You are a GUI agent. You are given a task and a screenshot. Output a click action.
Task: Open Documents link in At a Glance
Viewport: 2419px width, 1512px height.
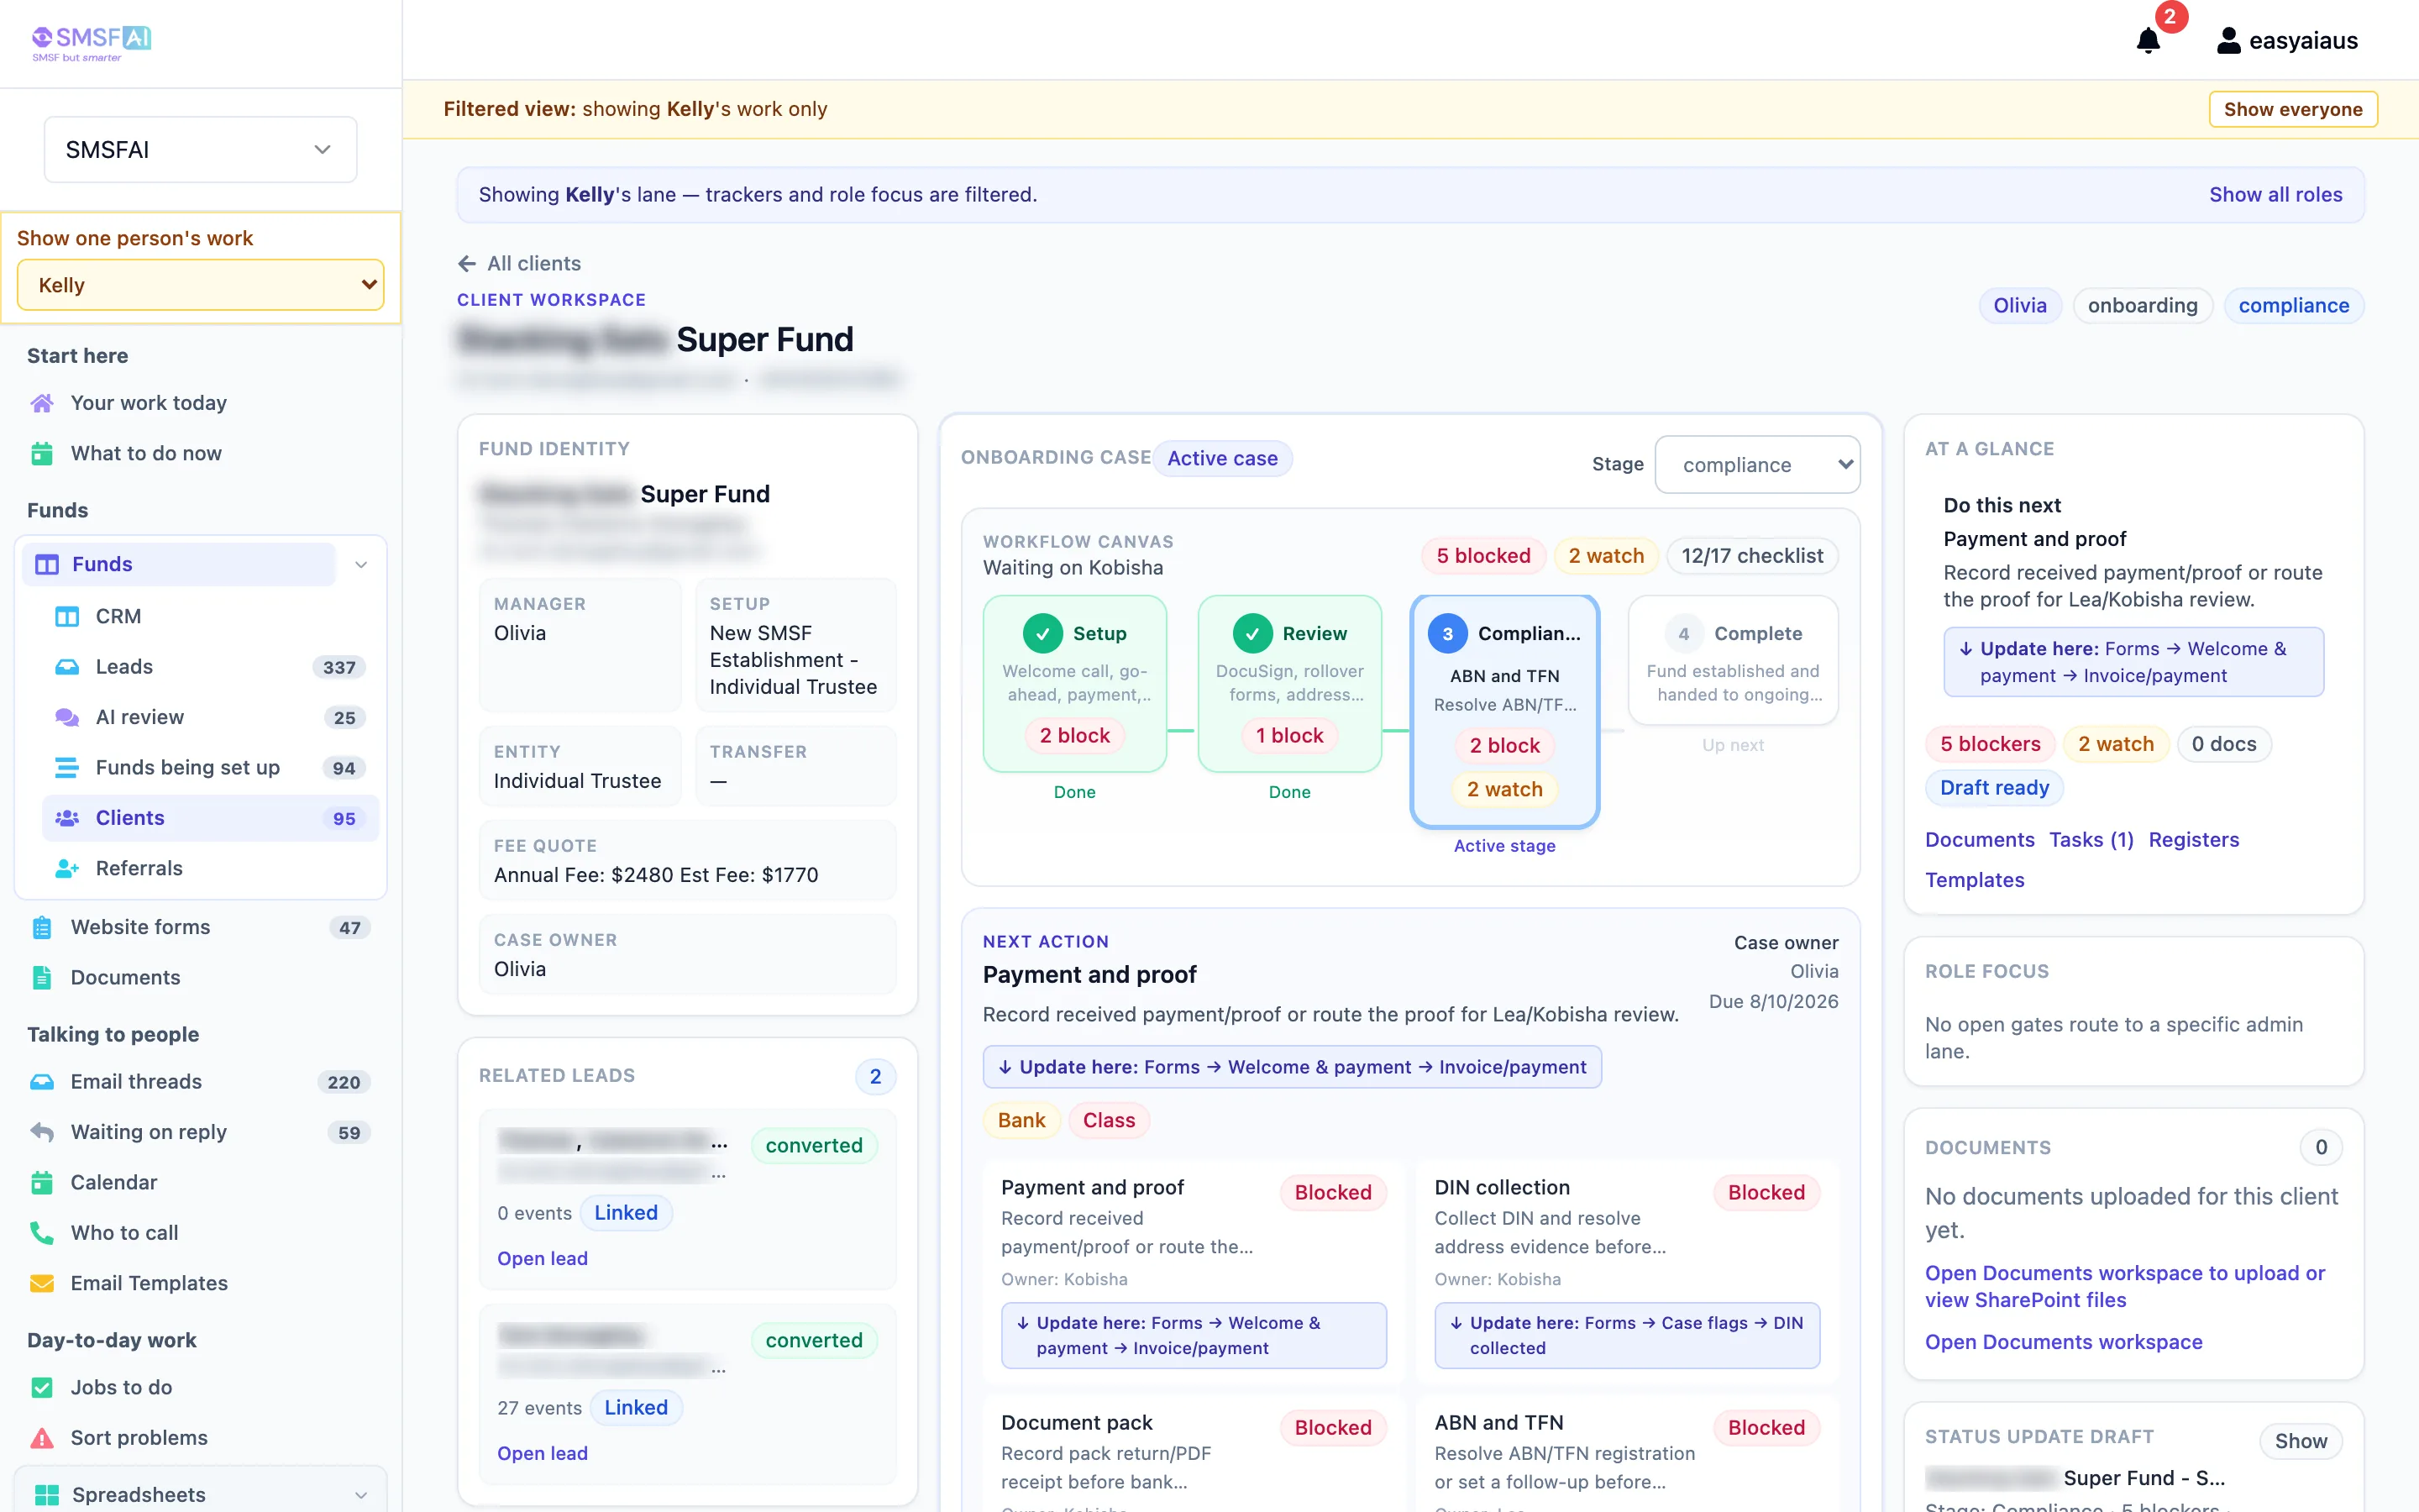click(1979, 840)
